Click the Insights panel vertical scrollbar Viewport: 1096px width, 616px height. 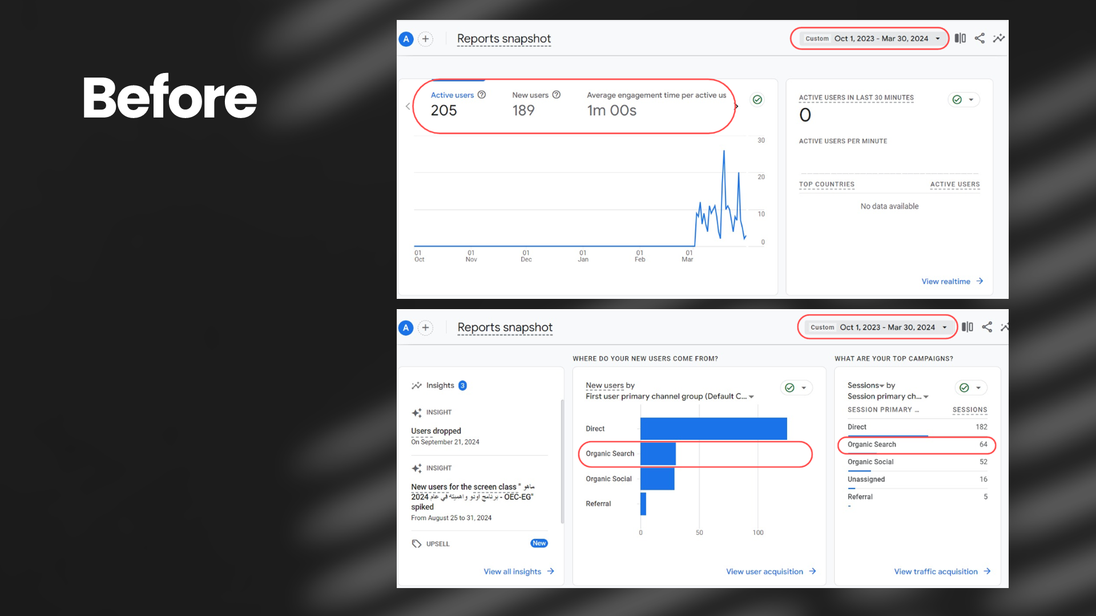pyautogui.click(x=562, y=462)
